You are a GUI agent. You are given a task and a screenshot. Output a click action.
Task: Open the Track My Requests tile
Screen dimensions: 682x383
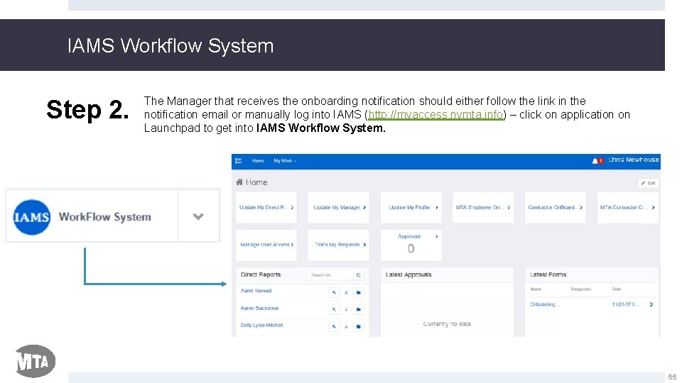point(338,245)
